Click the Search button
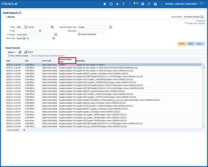Viewport: 208px width, 167px height. tap(182, 44)
